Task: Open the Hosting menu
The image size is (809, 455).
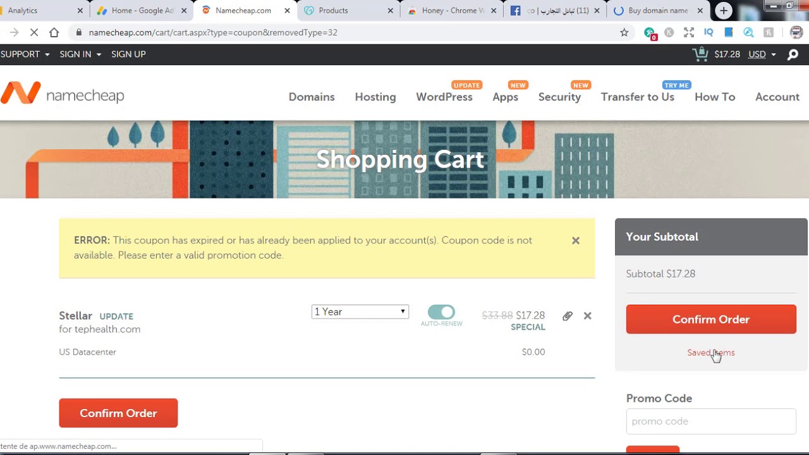Action: (x=375, y=97)
